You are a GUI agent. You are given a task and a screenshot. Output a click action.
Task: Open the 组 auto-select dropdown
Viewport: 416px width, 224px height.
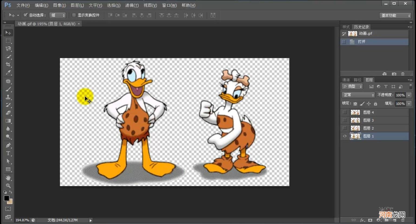click(58, 15)
